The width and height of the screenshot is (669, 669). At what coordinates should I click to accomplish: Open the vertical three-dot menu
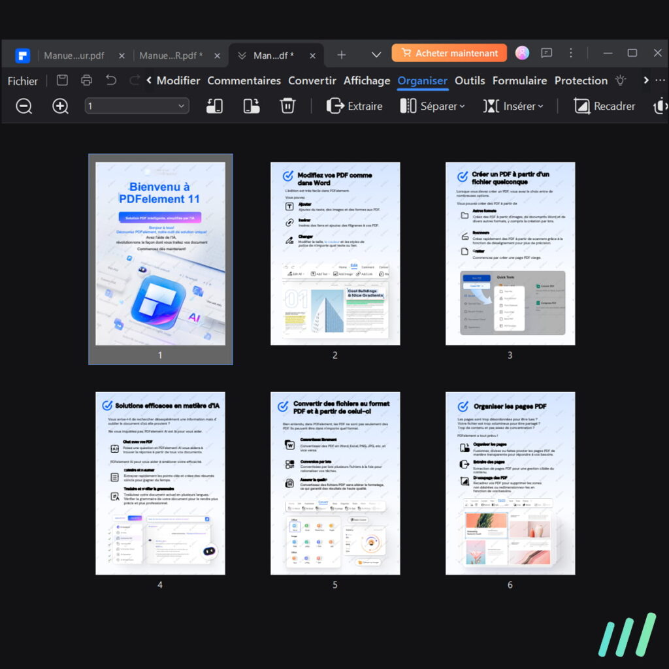tap(571, 53)
